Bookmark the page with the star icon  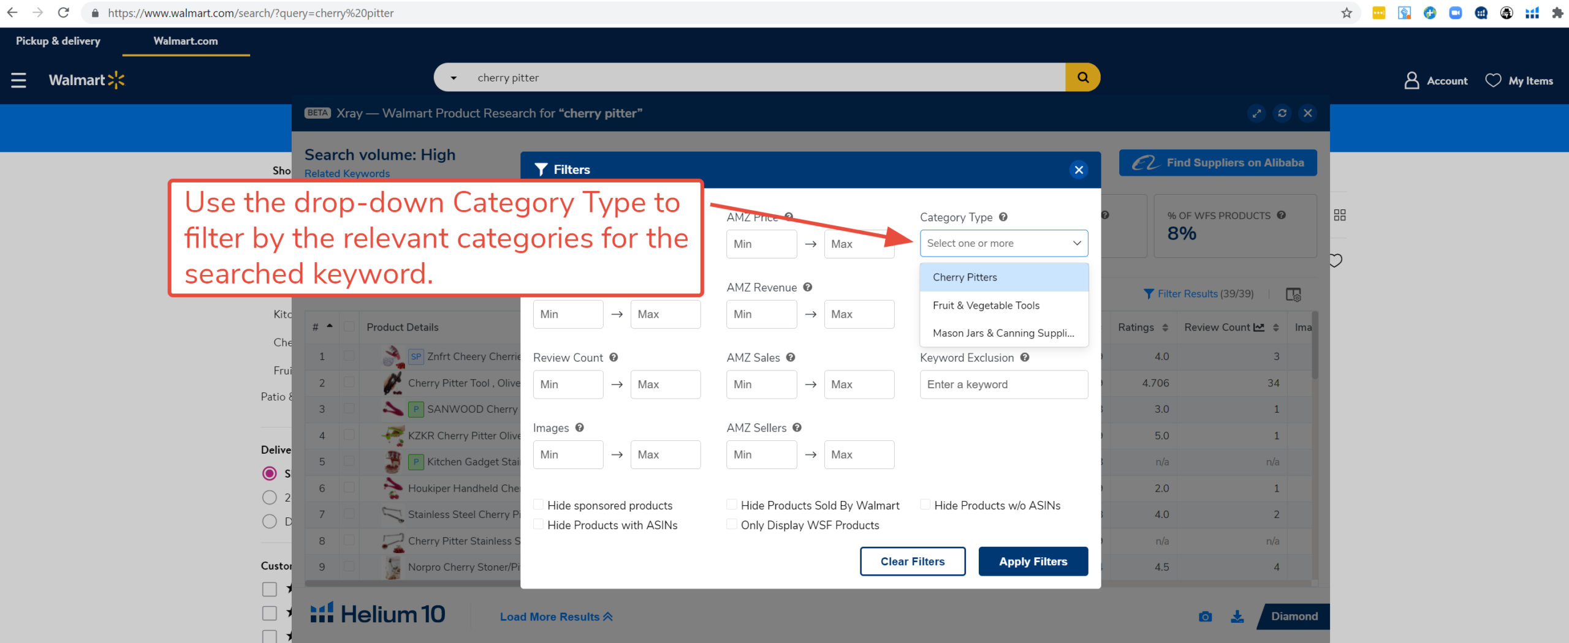coord(1347,13)
